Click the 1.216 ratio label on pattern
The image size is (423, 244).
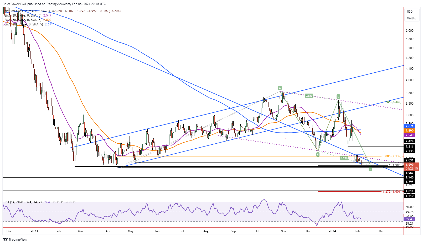tap(344, 158)
